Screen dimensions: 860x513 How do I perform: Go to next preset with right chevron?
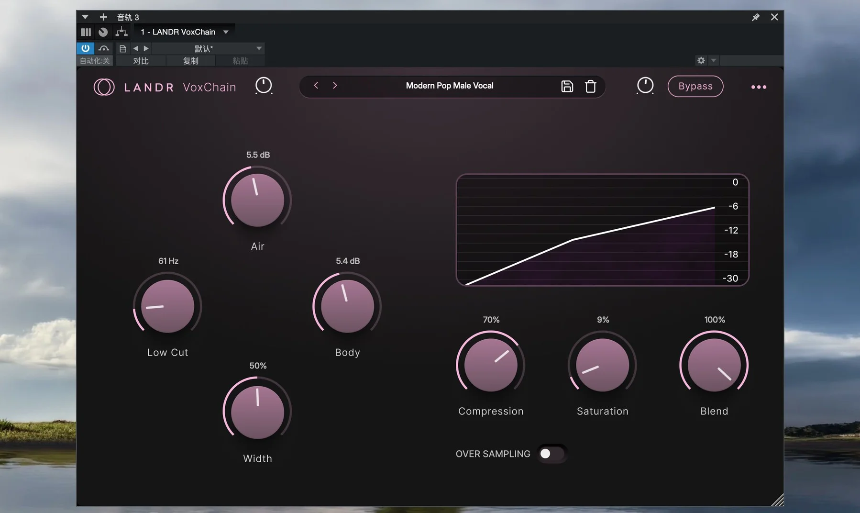point(335,85)
